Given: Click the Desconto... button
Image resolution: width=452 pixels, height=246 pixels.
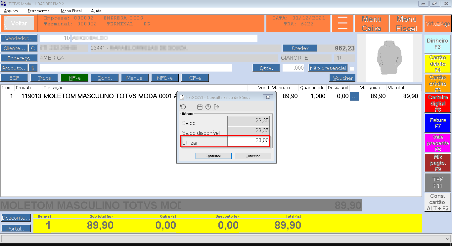Looking at the screenshot, I should pos(16,218).
